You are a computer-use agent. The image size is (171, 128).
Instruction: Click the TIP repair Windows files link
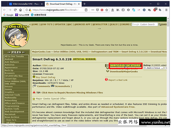72,93
